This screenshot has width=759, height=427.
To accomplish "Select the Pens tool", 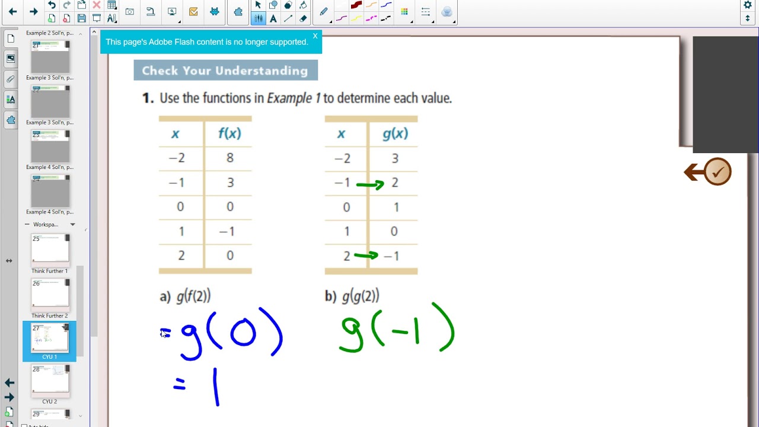I will tap(258, 18).
